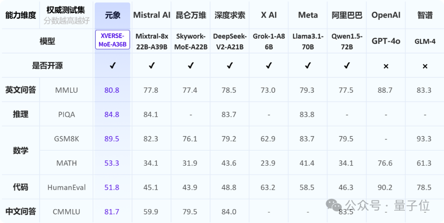Click the X AI open-source checkmark

point(269,66)
